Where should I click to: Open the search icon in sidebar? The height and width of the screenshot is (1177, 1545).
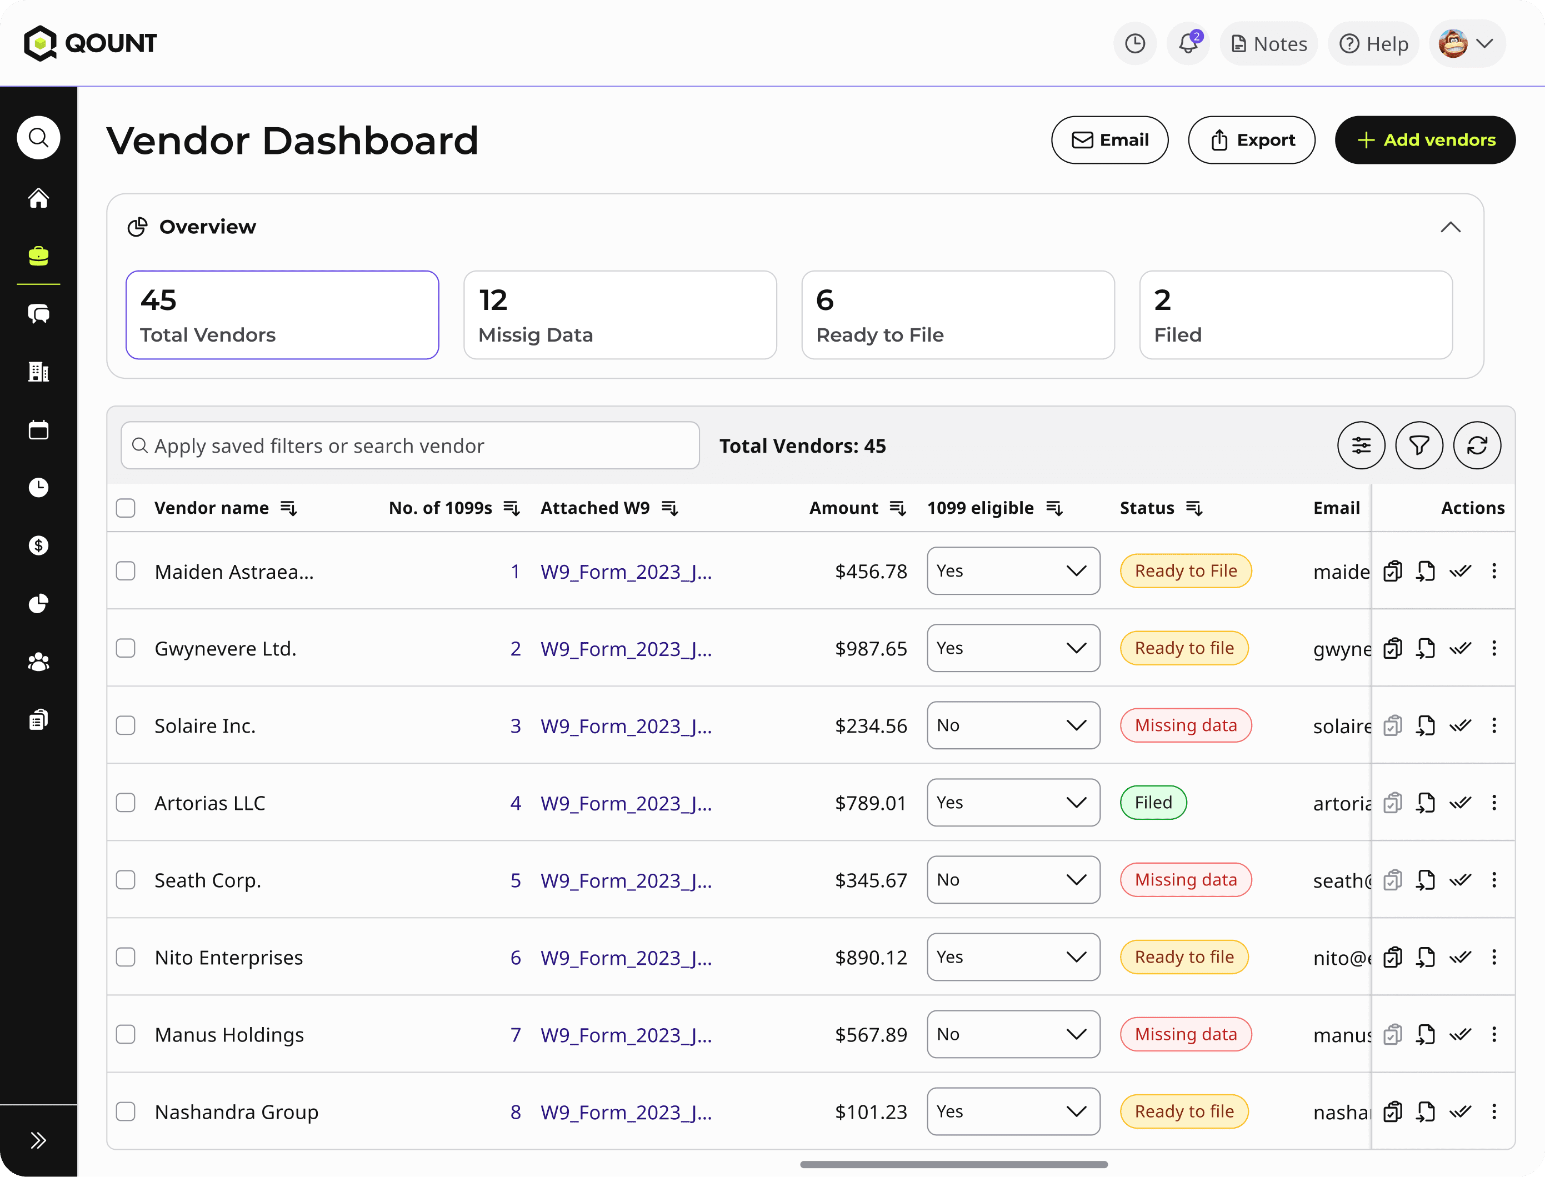(38, 137)
